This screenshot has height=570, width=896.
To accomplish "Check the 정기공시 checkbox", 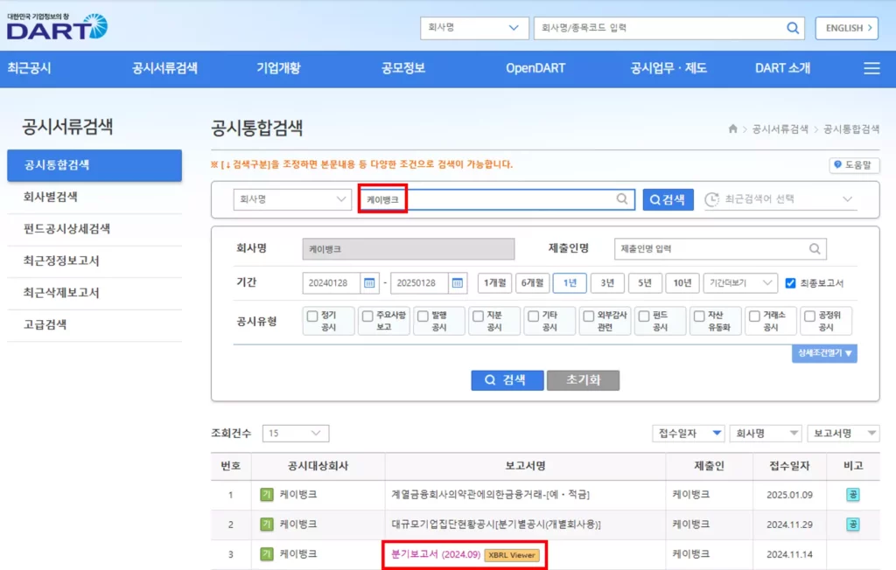I will [x=312, y=316].
